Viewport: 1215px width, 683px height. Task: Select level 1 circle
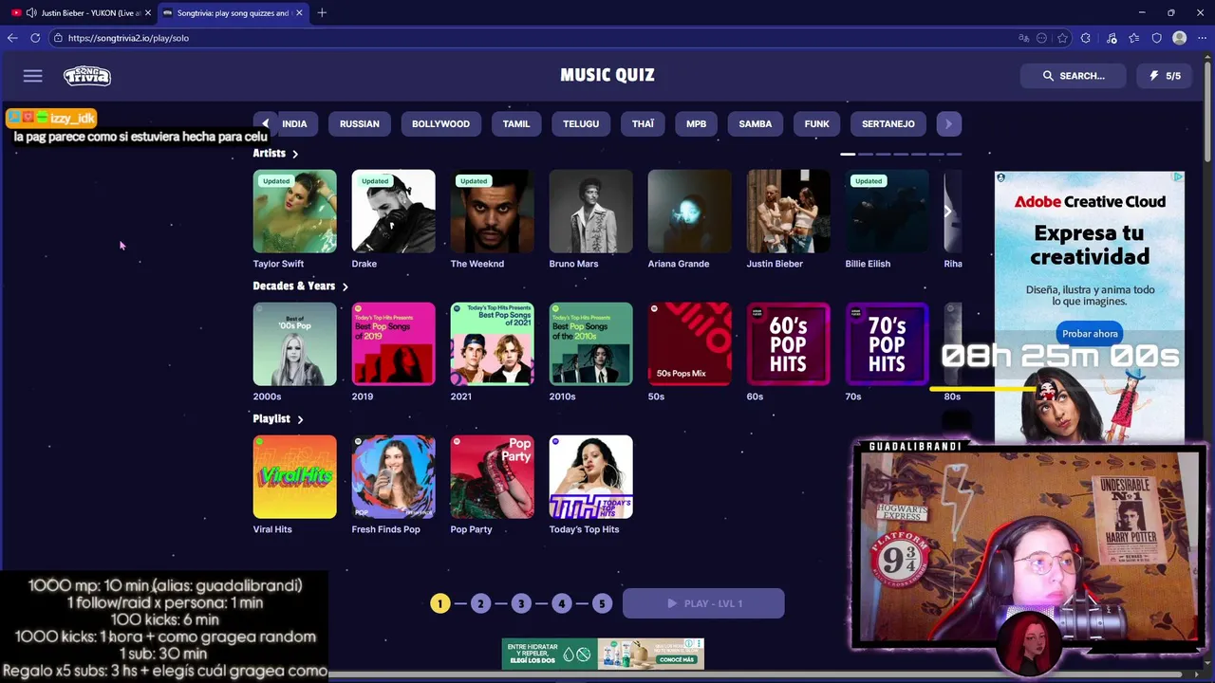pyautogui.click(x=439, y=603)
